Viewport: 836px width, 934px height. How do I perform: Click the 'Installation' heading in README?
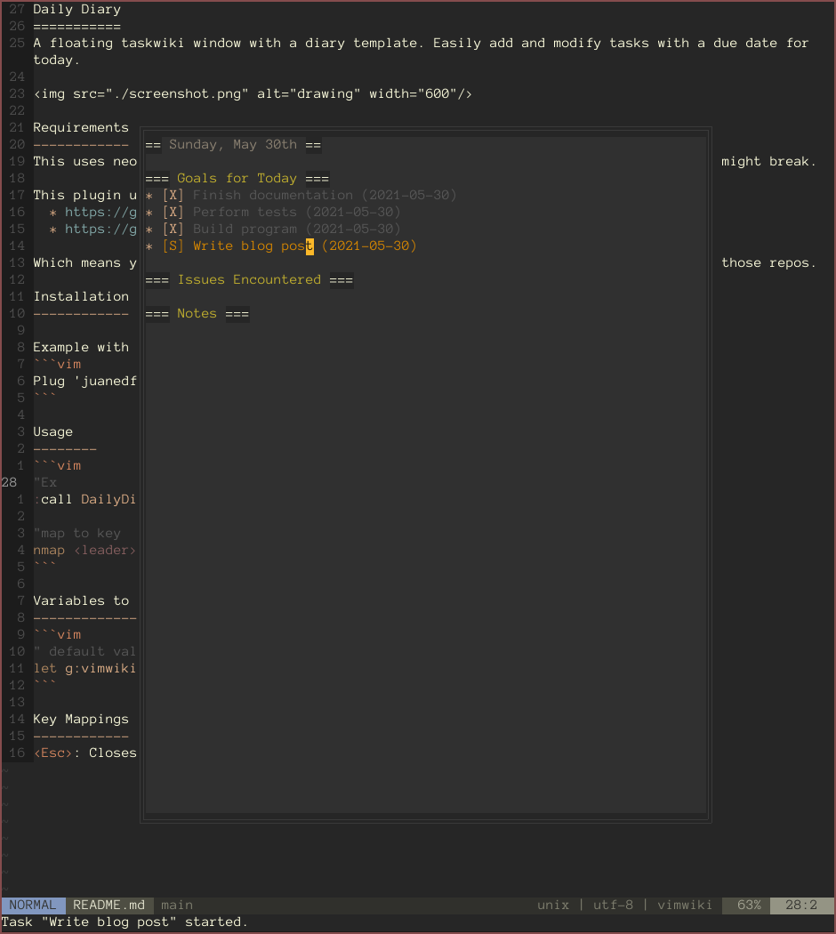coord(81,296)
